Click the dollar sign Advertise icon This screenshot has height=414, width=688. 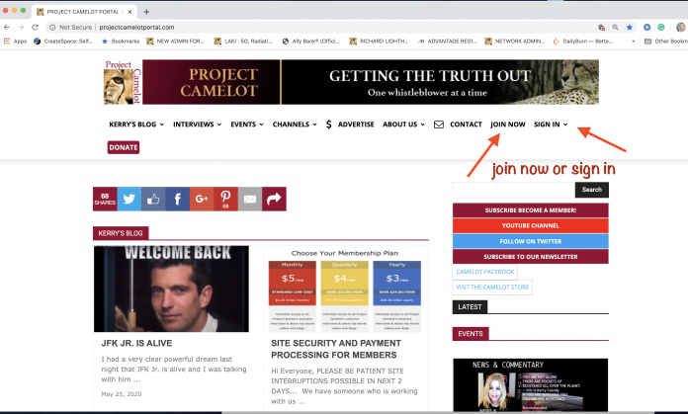pyautogui.click(x=328, y=124)
